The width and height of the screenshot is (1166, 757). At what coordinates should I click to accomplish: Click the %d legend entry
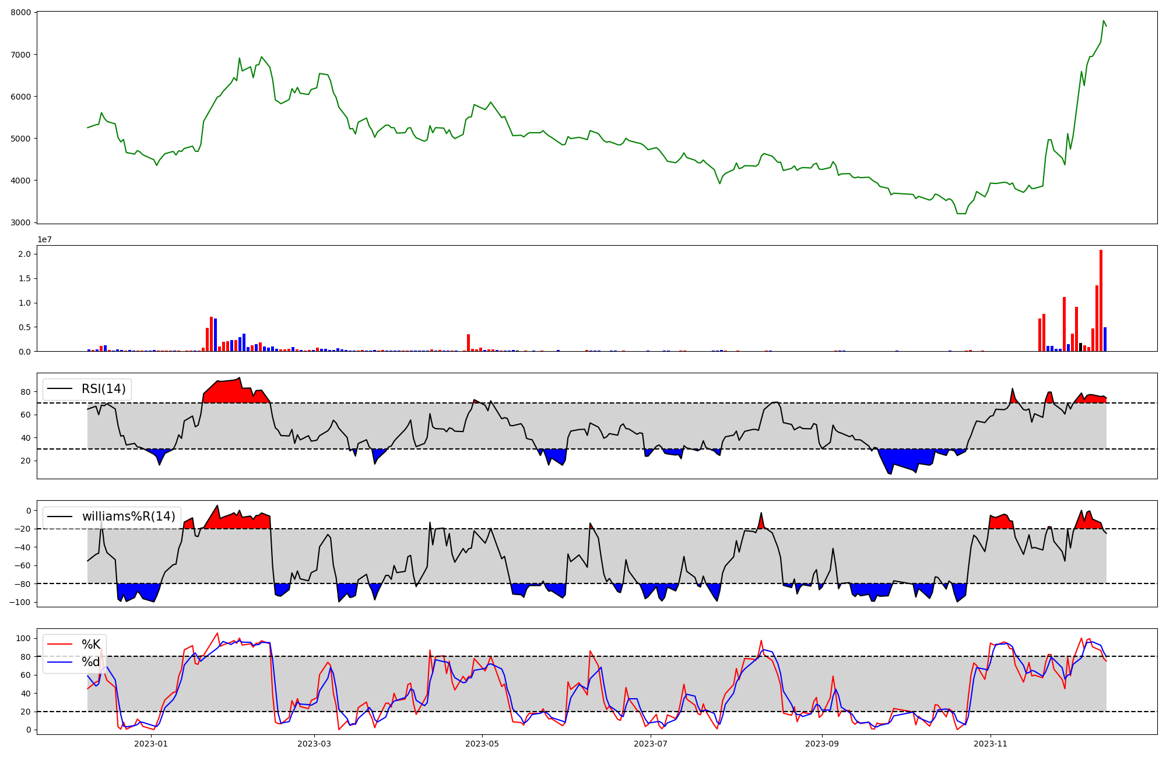(x=90, y=662)
